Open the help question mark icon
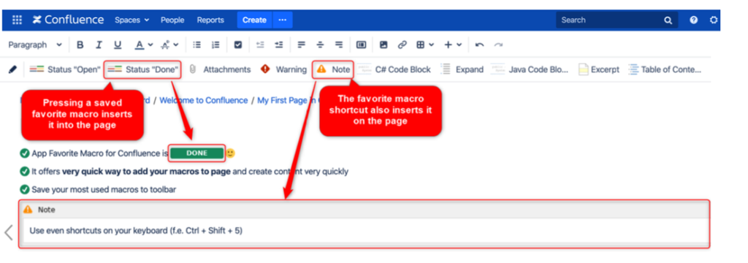Image resolution: width=748 pixels, height=263 pixels. pyautogui.click(x=694, y=20)
